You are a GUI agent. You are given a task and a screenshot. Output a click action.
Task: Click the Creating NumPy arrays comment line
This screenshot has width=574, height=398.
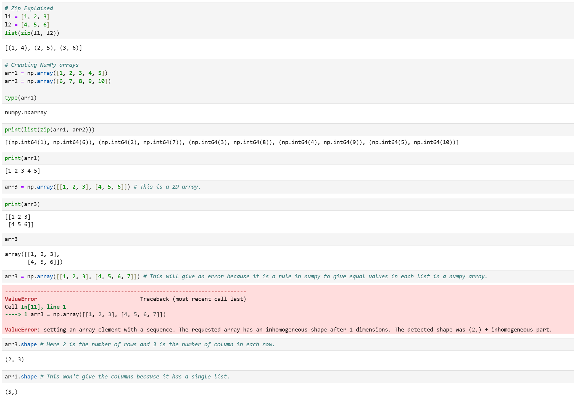click(41, 65)
